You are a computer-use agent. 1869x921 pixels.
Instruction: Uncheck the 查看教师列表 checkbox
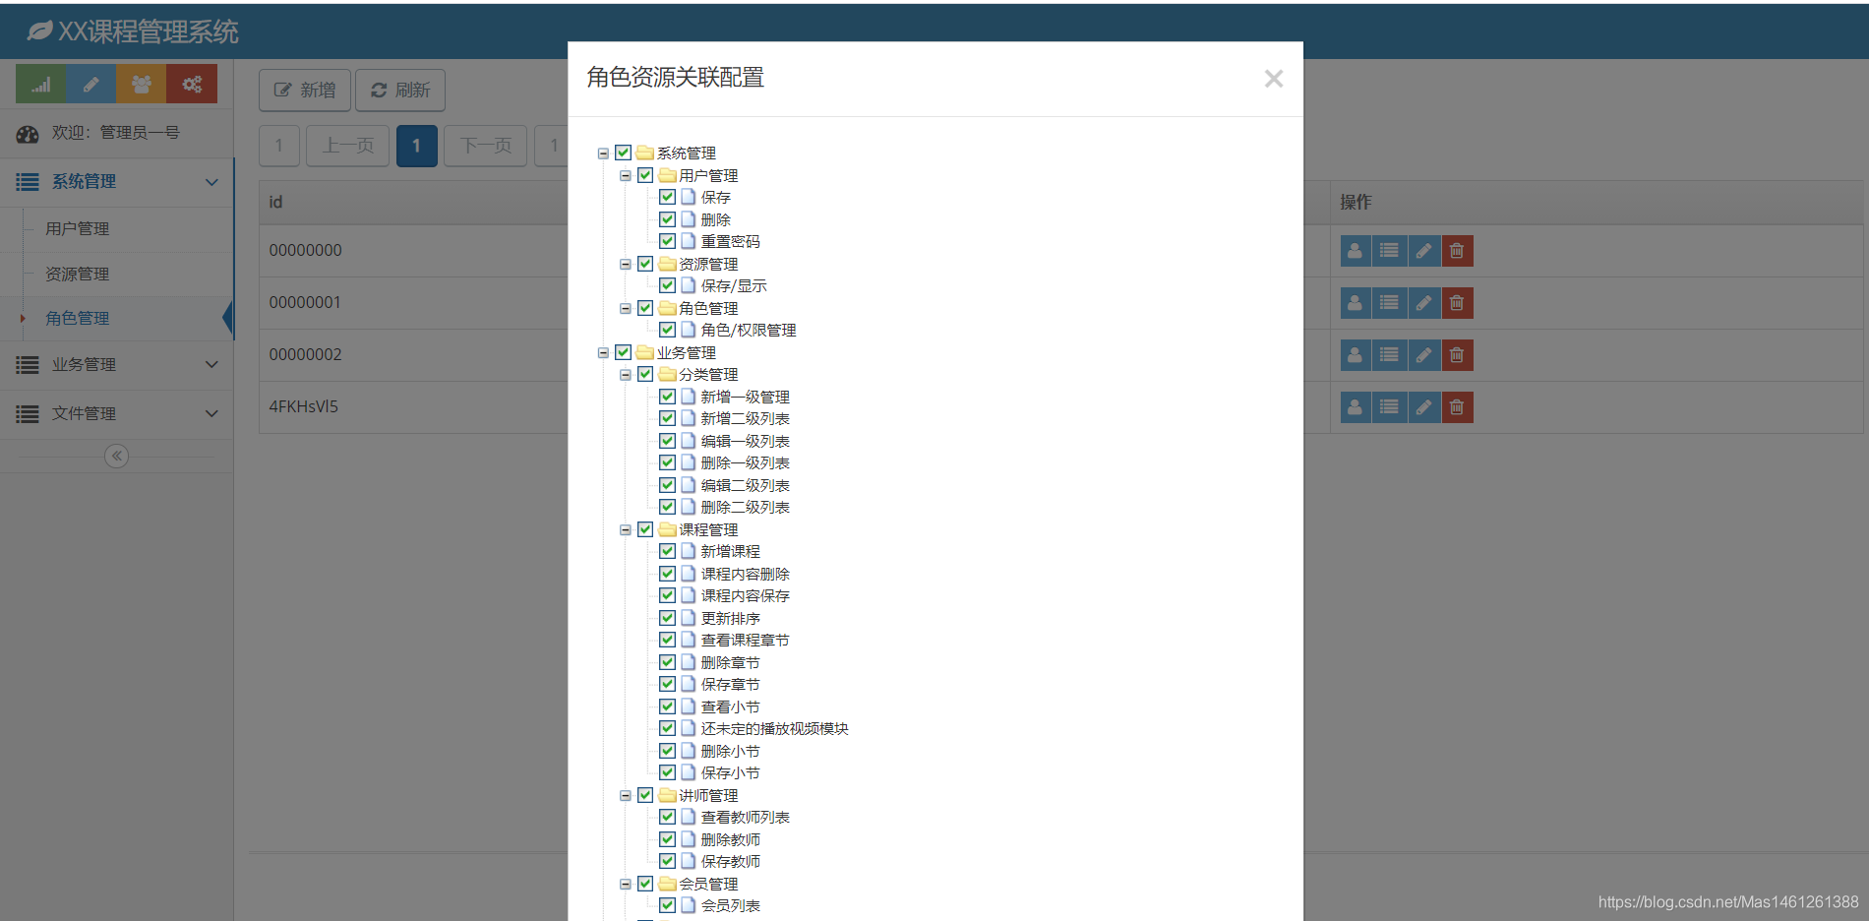click(x=667, y=817)
